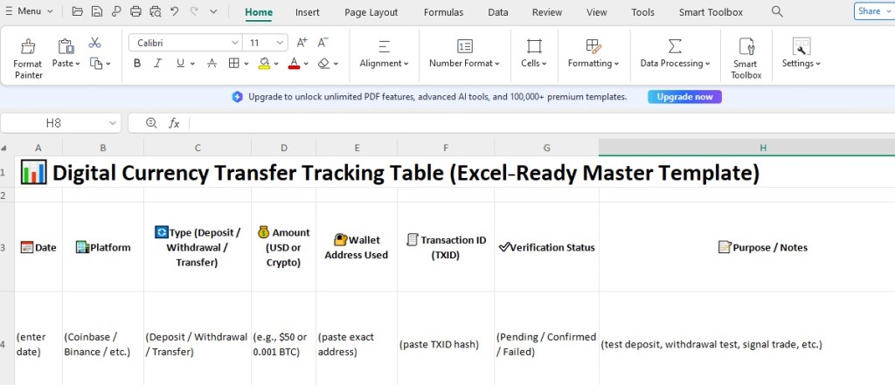Expand the Data Processing dropdown
Image resolution: width=895 pixels, height=385 pixels.
pyautogui.click(x=675, y=63)
